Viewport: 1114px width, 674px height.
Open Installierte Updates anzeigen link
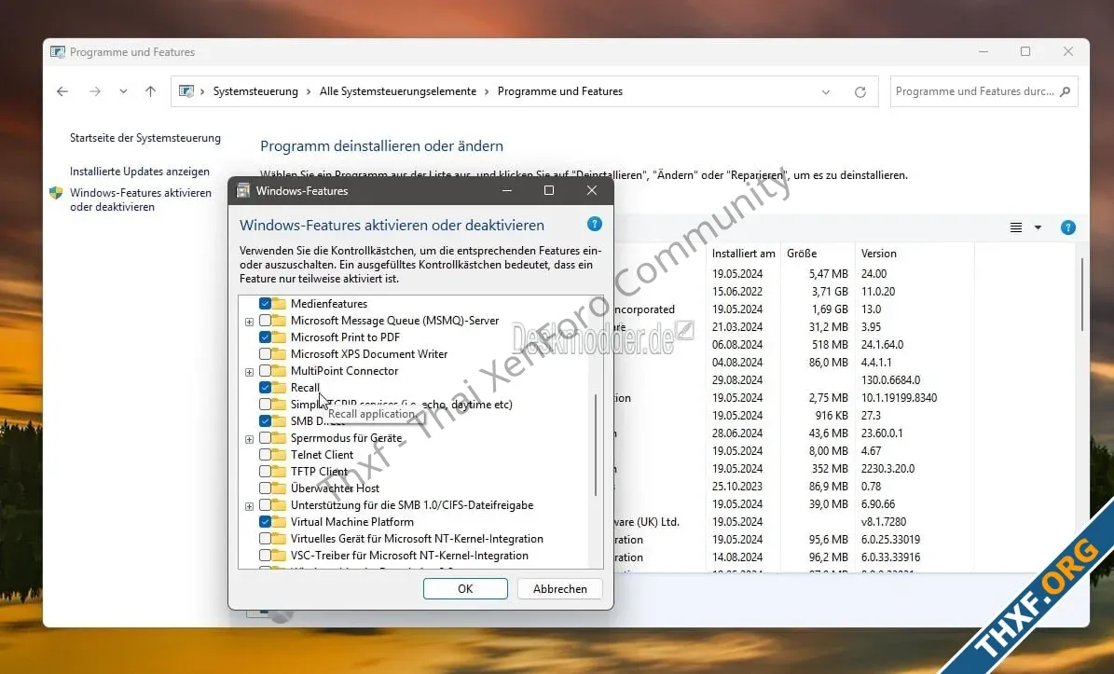coord(140,172)
